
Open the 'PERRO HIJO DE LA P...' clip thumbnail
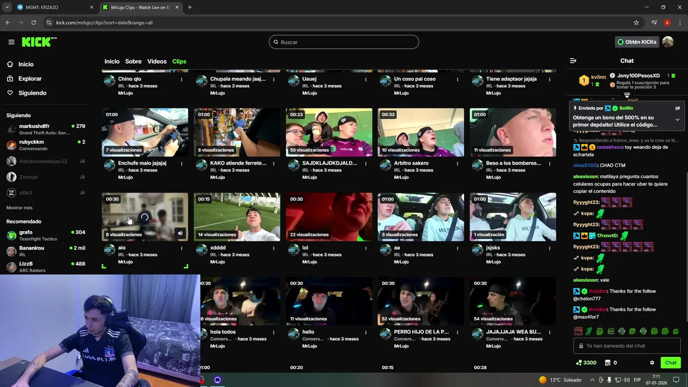(421, 301)
